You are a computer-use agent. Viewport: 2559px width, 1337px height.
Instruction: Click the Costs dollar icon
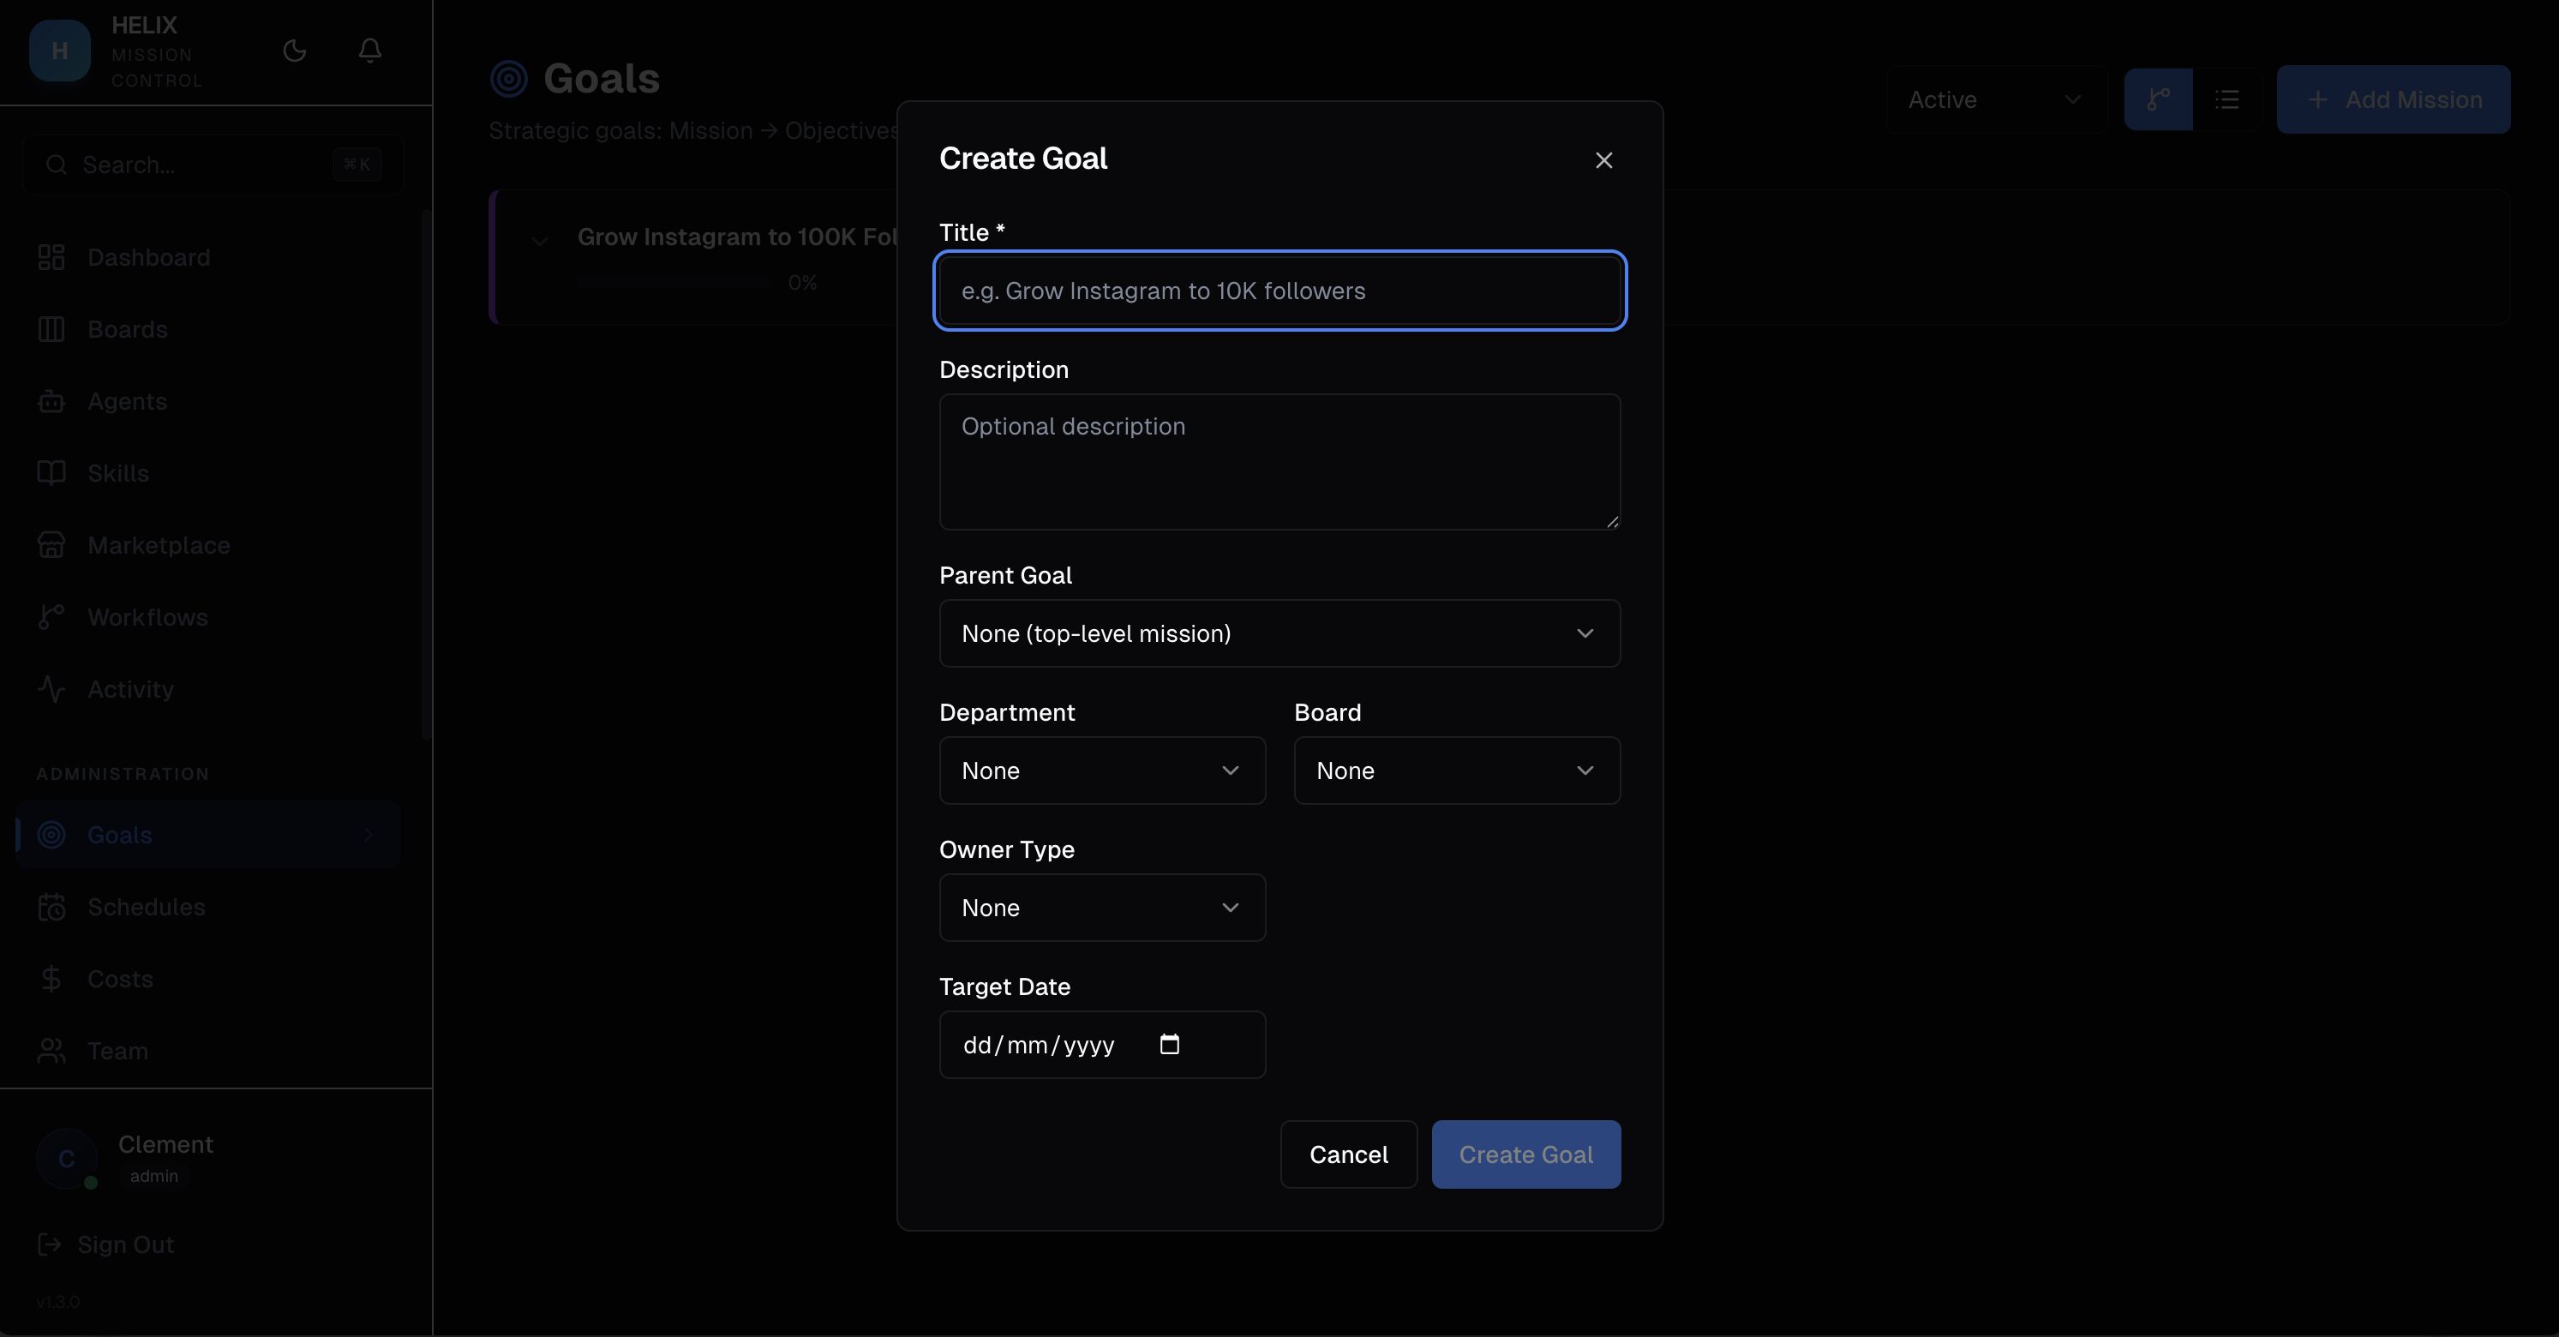tap(51, 980)
